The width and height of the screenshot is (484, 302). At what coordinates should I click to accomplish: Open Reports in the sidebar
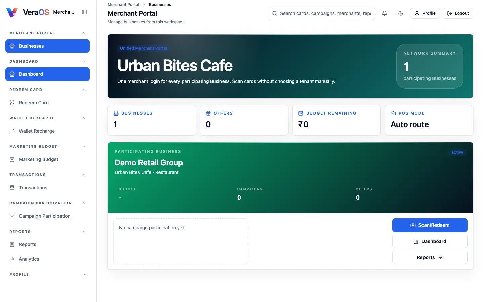click(x=47, y=244)
